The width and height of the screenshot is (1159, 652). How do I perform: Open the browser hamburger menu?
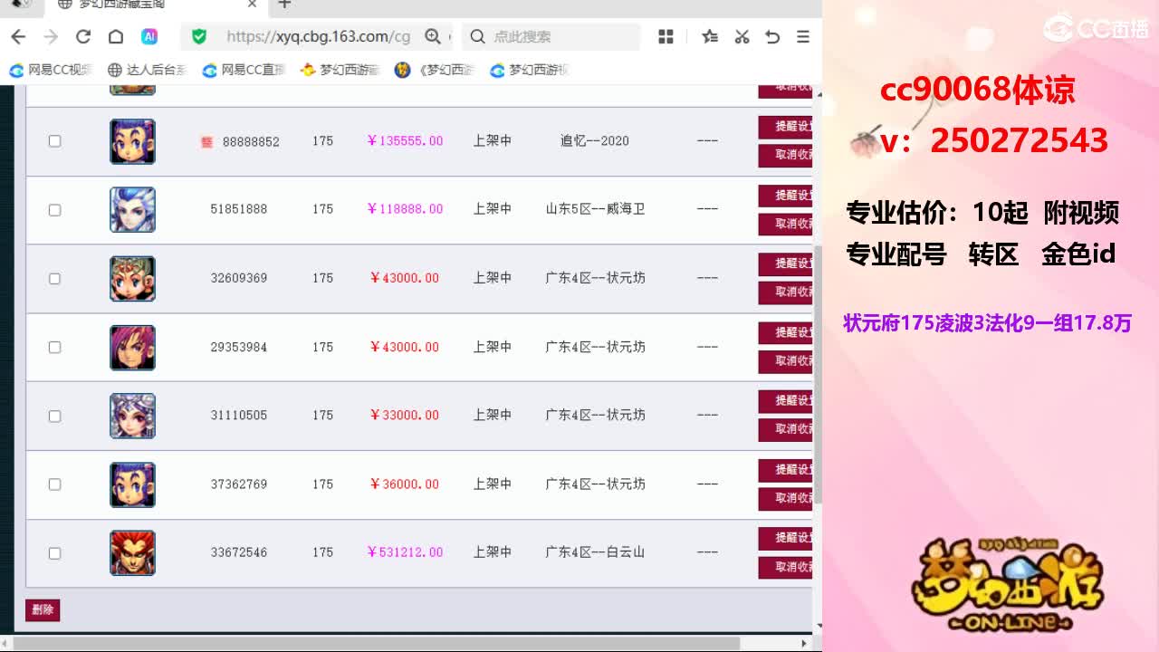[803, 36]
